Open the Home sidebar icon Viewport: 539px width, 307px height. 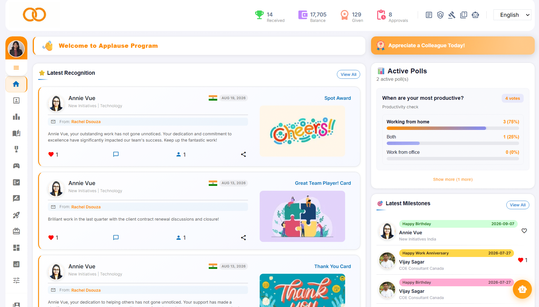[x=16, y=84]
